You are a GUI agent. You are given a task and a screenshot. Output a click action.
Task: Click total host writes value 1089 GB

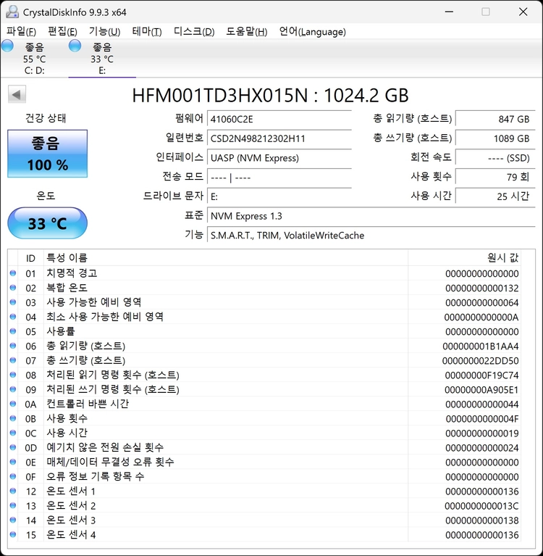tap(495, 138)
